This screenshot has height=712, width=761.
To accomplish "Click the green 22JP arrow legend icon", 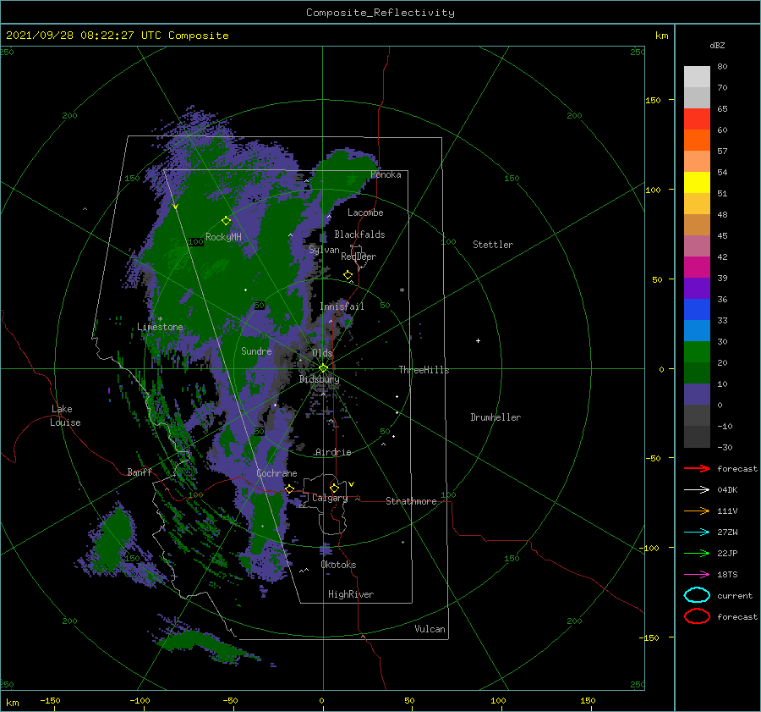I will click(x=697, y=553).
